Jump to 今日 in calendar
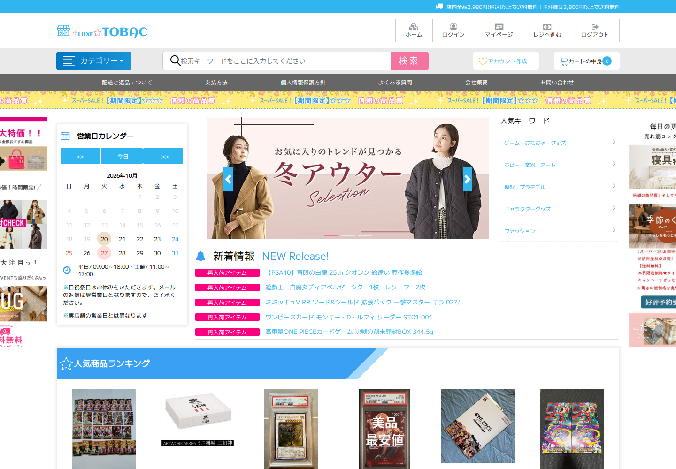676x469 pixels. point(122,156)
